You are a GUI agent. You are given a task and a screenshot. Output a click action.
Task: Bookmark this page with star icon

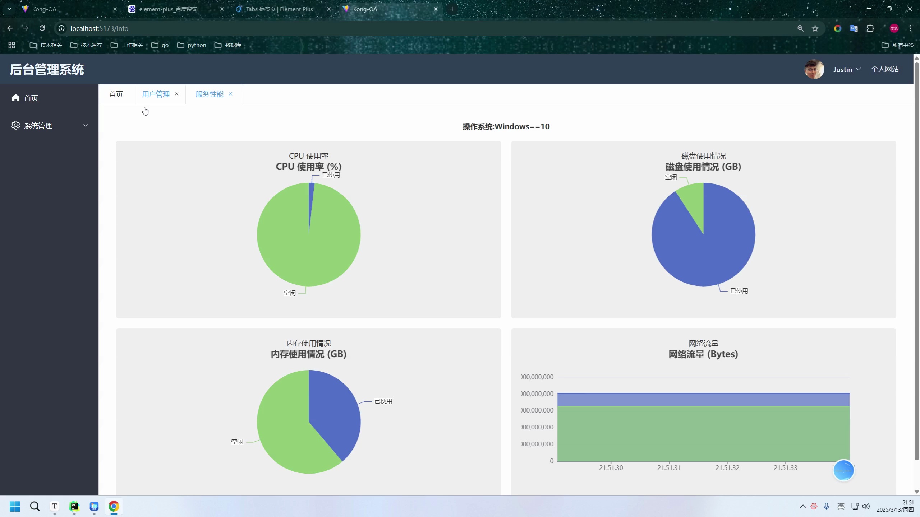tap(815, 28)
